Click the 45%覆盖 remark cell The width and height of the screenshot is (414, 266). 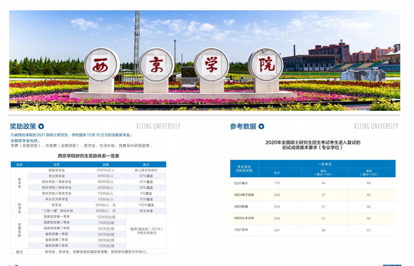(x=146, y=182)
